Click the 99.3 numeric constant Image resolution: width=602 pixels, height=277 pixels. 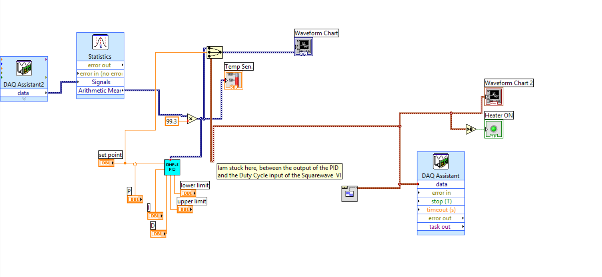point(171,121)
